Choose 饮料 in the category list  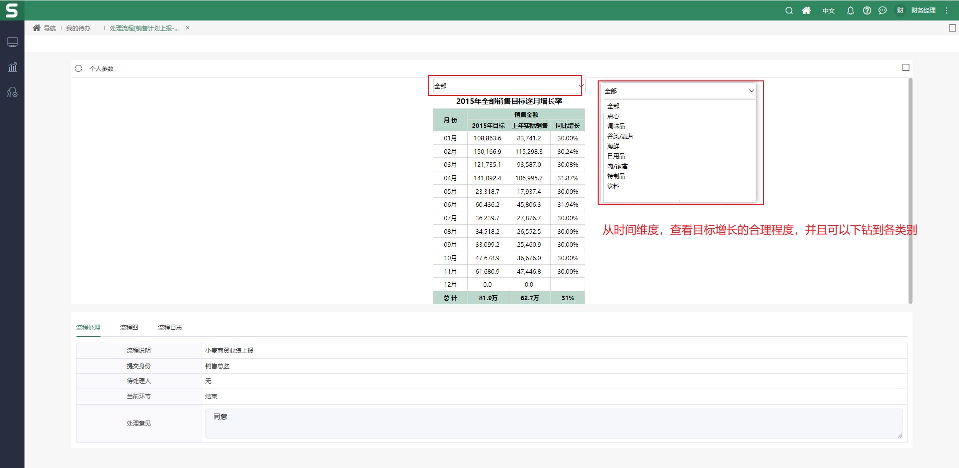coord(613,186)
